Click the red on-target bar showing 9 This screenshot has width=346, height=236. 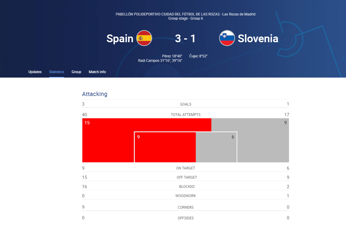(165, 147)
